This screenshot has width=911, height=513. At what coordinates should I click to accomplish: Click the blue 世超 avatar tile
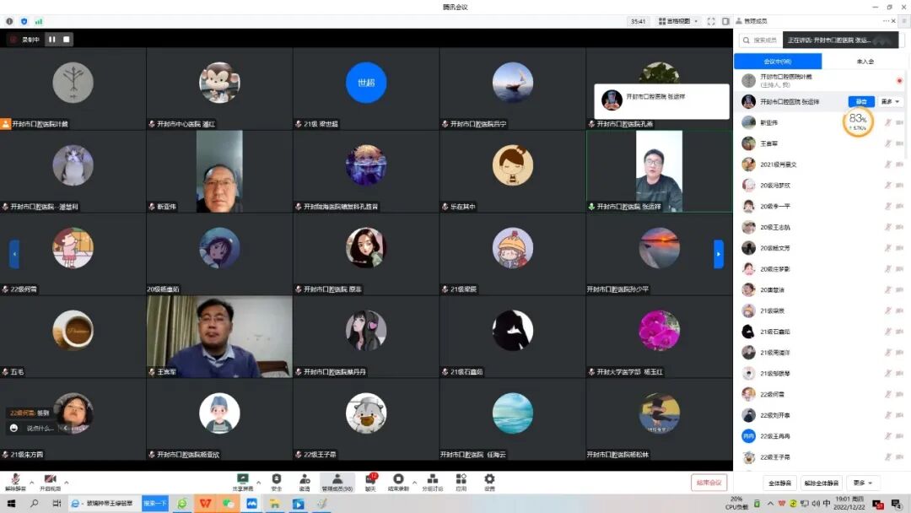pyautogui.click(x=366, y=83)
